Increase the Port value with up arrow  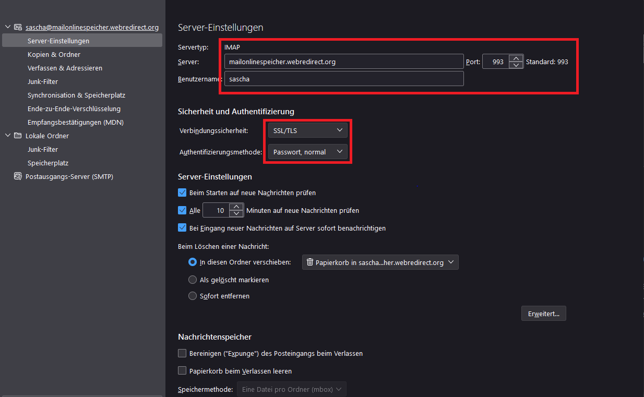pos(516,58)
